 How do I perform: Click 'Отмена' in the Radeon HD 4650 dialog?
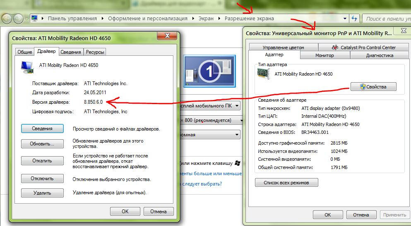point(159,212)
